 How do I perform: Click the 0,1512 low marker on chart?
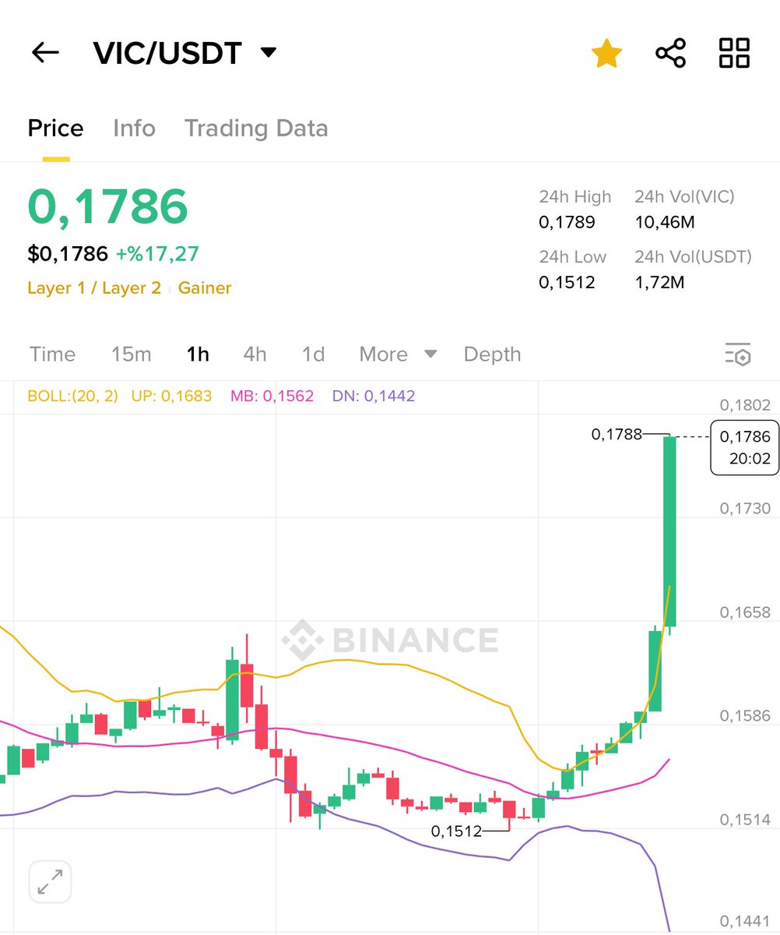tap(456, 831)
